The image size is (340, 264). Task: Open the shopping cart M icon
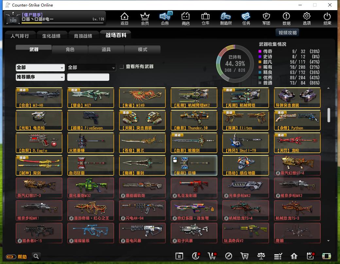(245, 256)
